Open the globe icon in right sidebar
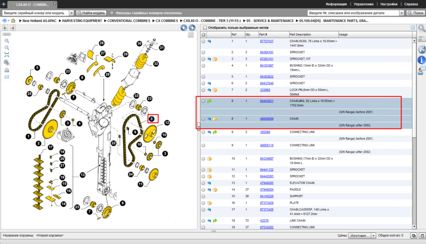The image size is (426, 244). point(422,49)
